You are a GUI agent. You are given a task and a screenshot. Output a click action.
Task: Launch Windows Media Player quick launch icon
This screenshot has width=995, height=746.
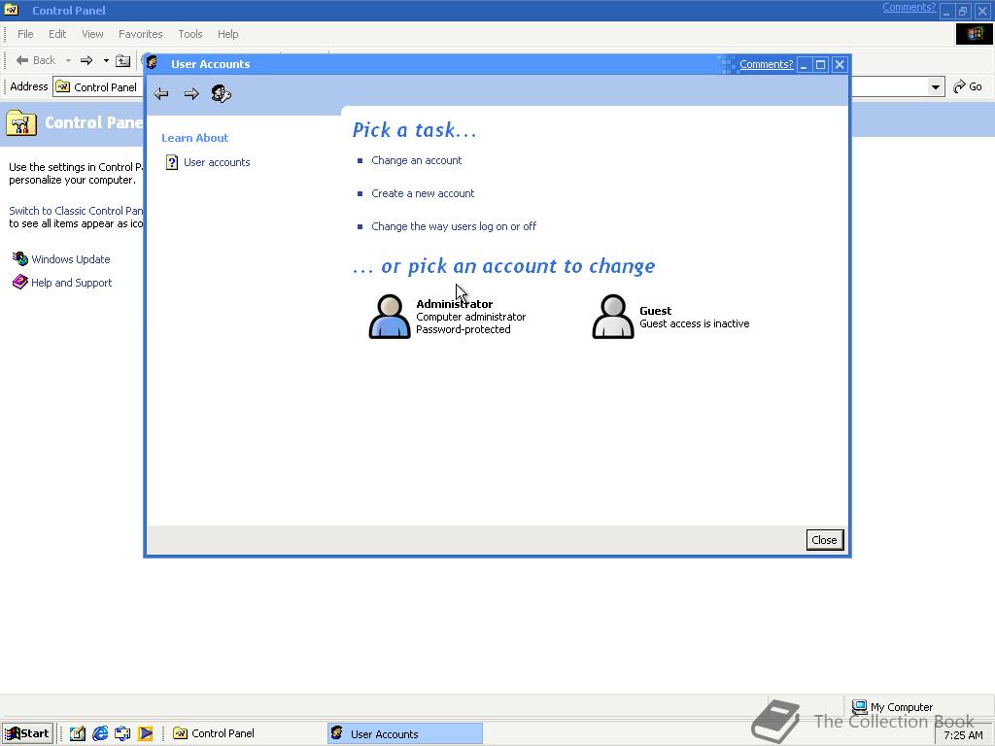click(x=146, y=733)
